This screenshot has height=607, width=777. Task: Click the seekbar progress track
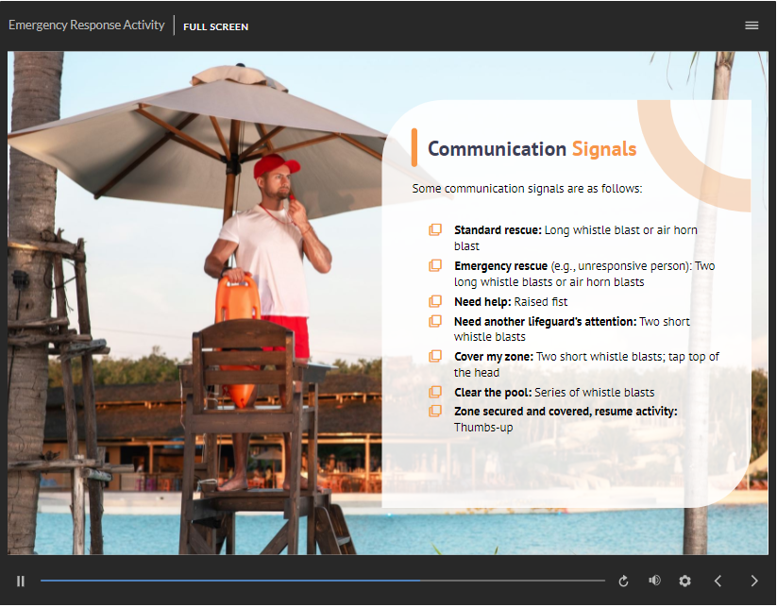[321, 581]
